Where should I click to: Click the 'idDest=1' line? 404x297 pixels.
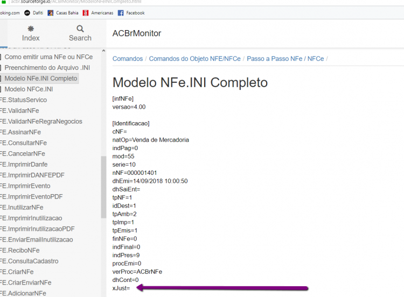124,206
